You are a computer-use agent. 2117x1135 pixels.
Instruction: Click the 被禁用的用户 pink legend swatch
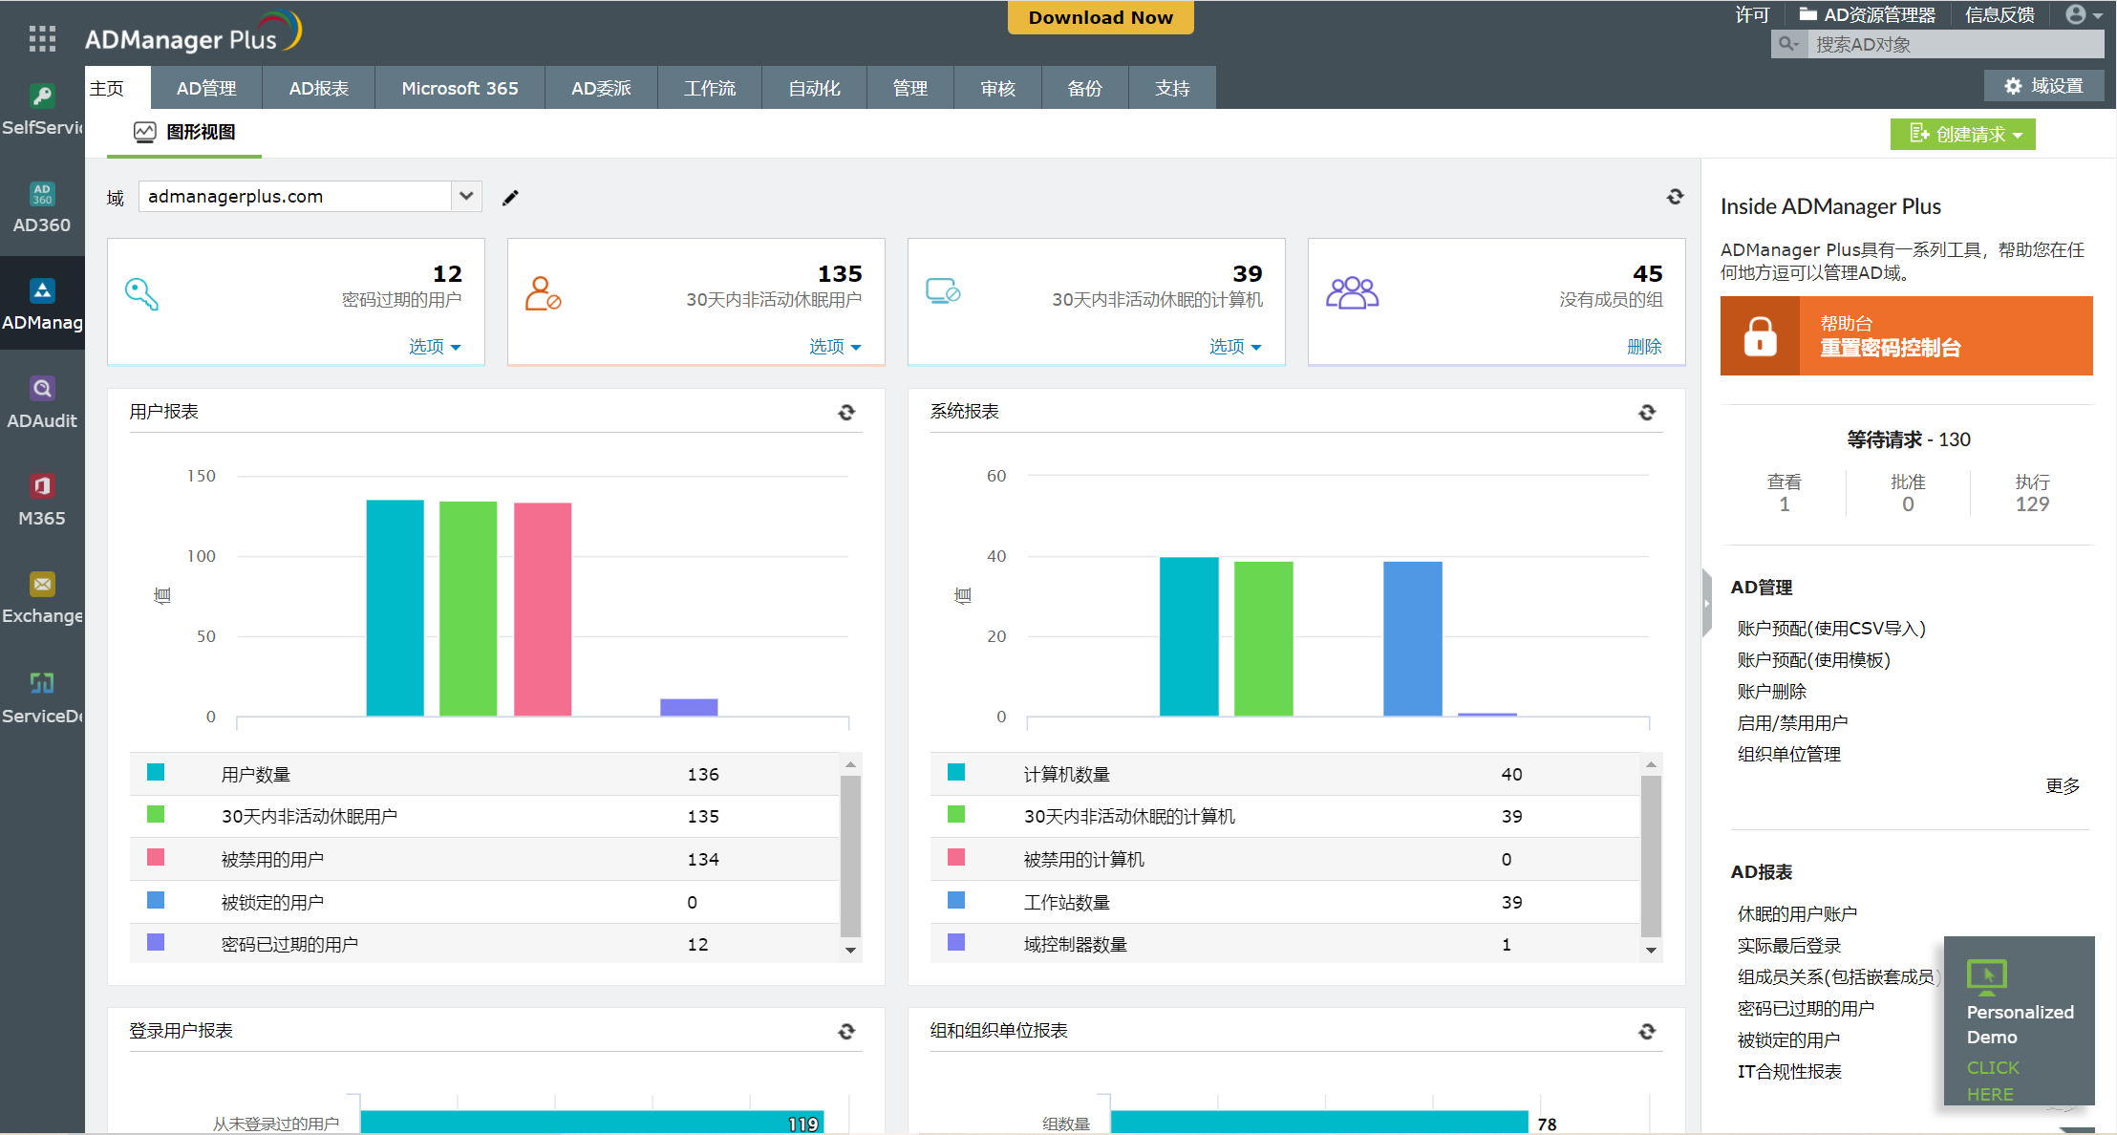coord(156,857)
